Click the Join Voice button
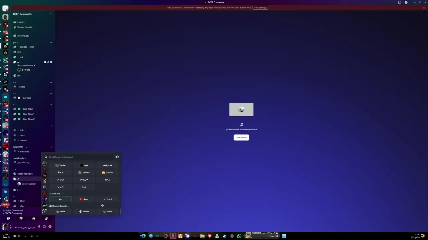Viewport: 428px width, 240px height. [241, 137]
